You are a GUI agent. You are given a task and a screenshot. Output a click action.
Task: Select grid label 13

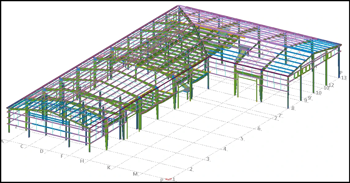click(x=344, y=78)
